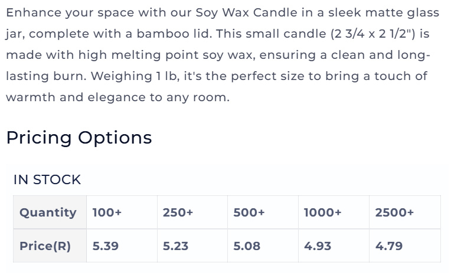This screenshot has width=451, height=273.
Task: Select the 500+ quantity cell
Action: [x=263, y=212]
